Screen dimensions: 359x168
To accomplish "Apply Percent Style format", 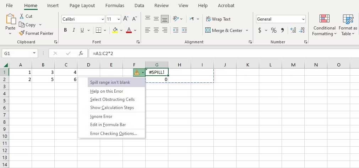I will coord(274,30).
